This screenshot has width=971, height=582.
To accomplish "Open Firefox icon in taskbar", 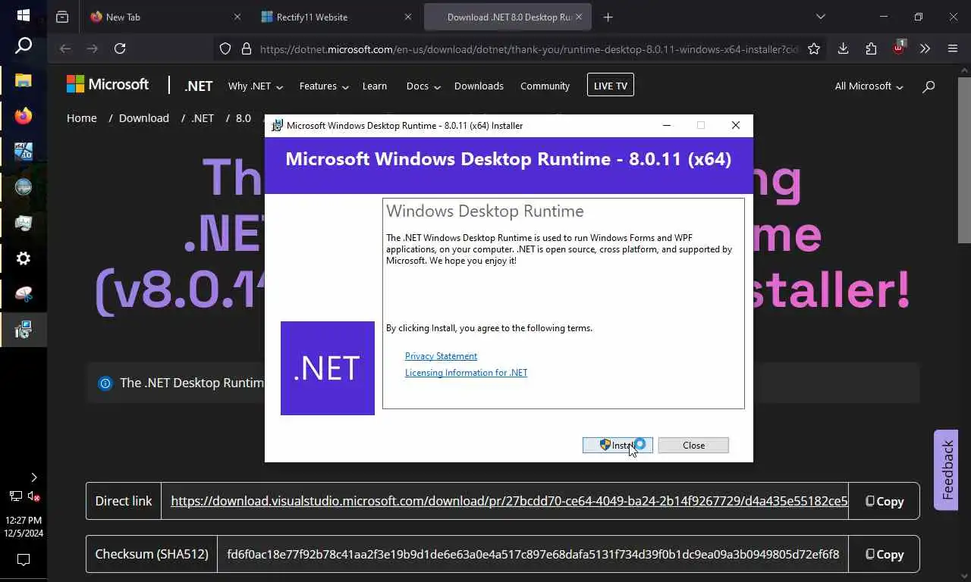I will 24,116.
